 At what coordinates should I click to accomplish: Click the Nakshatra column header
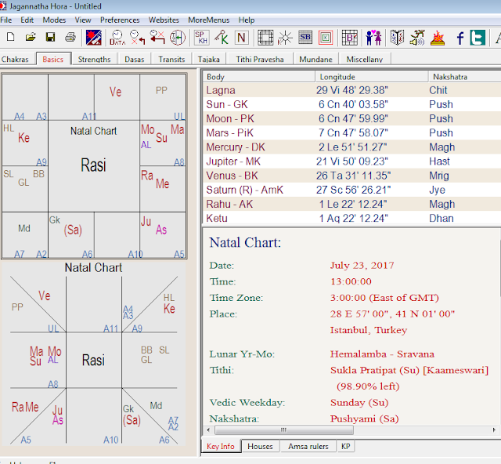coord(465,77)
